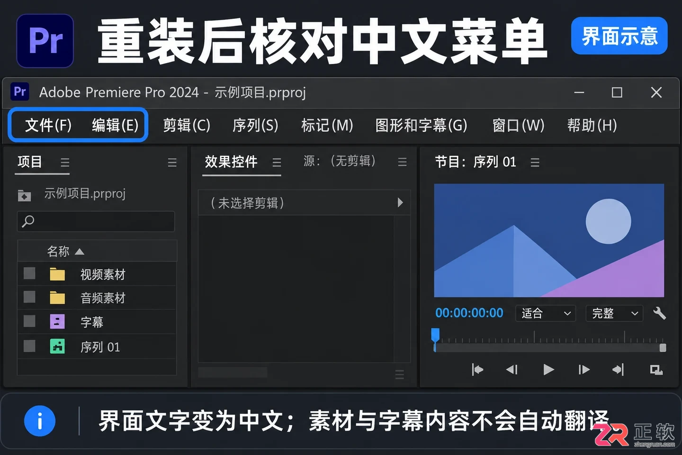Click the project search field

pyautogui.click(x=96, y=221)
